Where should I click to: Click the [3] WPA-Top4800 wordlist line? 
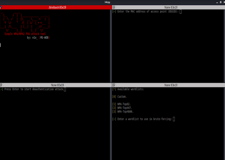coord(123,112)
